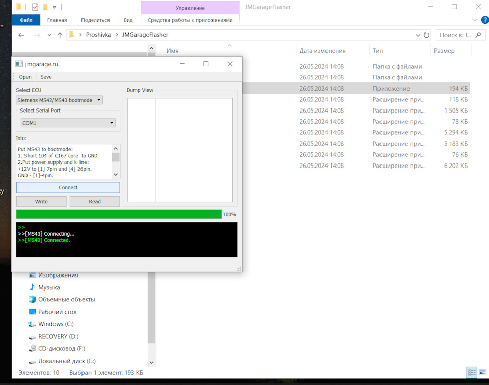Open RECOVERY (D:) drive
The width and height of the screenshot is (489, 385).
coord(58,337)
